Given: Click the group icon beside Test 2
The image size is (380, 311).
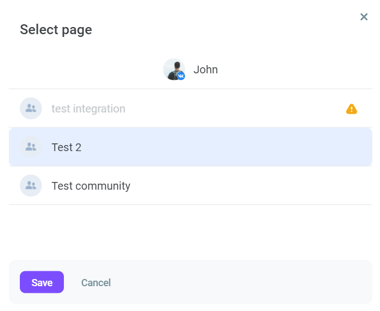Looking at the screenshot, I should 31,147.
